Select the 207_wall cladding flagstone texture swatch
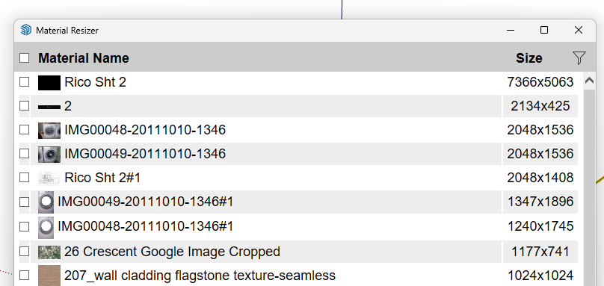The image size is (604, 286). coord(49,276)
